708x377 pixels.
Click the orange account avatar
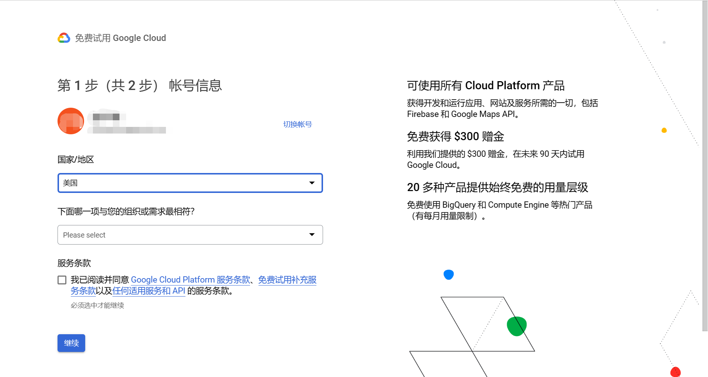71,121
